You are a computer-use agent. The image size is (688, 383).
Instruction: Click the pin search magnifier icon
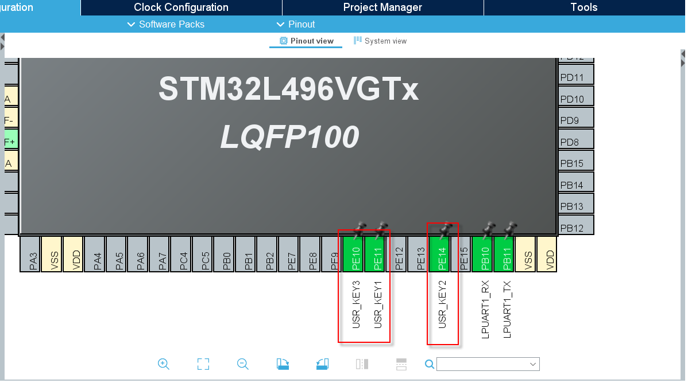click(x=430, y=364)
